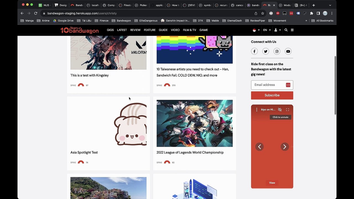Image resolution: width=354 pixels, height=199 pixels.
Task: Open the Nyan Cat article thumbnail
Action: [195, 50]
